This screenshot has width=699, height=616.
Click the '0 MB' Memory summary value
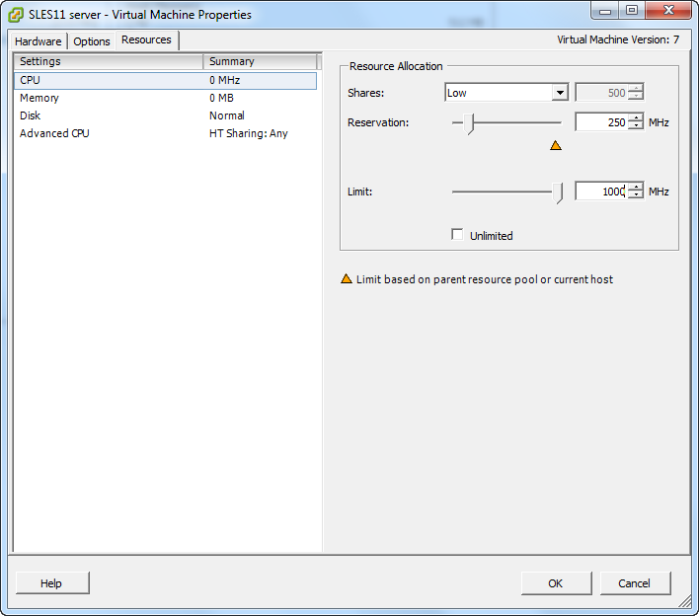pyautogui.click(x=221, y=98)
